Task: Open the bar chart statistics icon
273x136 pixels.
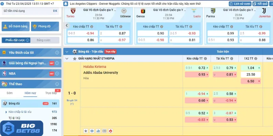Action: tap(98, 131)
